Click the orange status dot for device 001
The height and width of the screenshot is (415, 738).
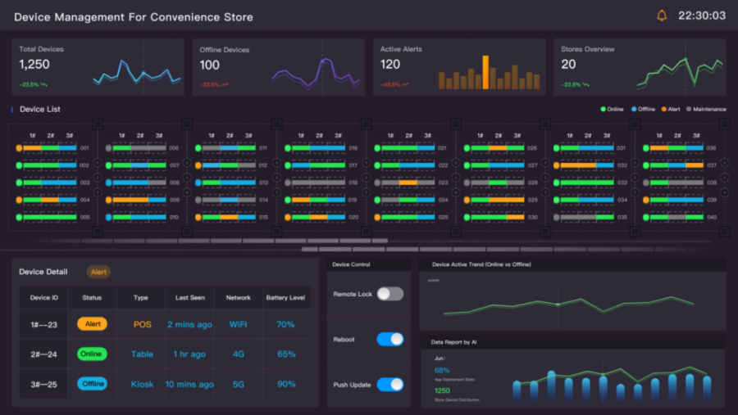pos(19,148)
